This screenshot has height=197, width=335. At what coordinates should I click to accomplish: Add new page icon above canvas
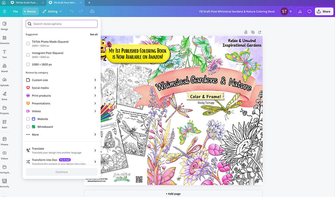260,32
